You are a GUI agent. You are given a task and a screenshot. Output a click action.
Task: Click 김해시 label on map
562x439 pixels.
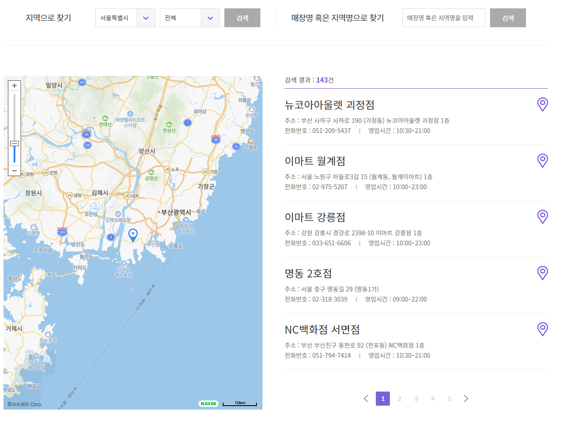coord(100,193)
